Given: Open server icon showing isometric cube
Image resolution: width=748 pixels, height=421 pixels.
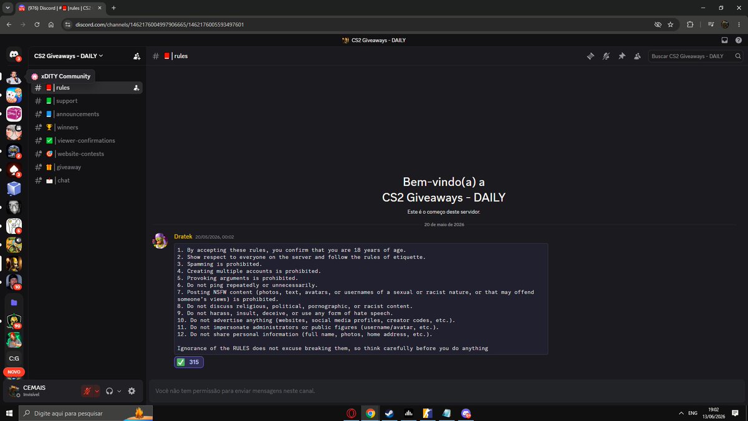Looking at the screenshot, I should [14, 188].
